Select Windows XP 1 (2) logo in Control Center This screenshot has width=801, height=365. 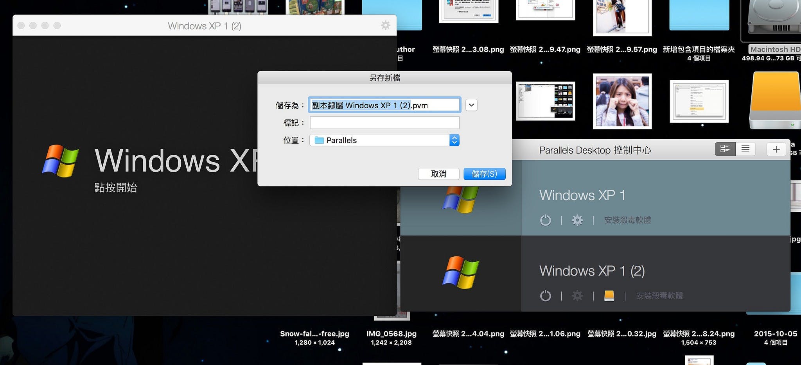[x=461, y=273]
